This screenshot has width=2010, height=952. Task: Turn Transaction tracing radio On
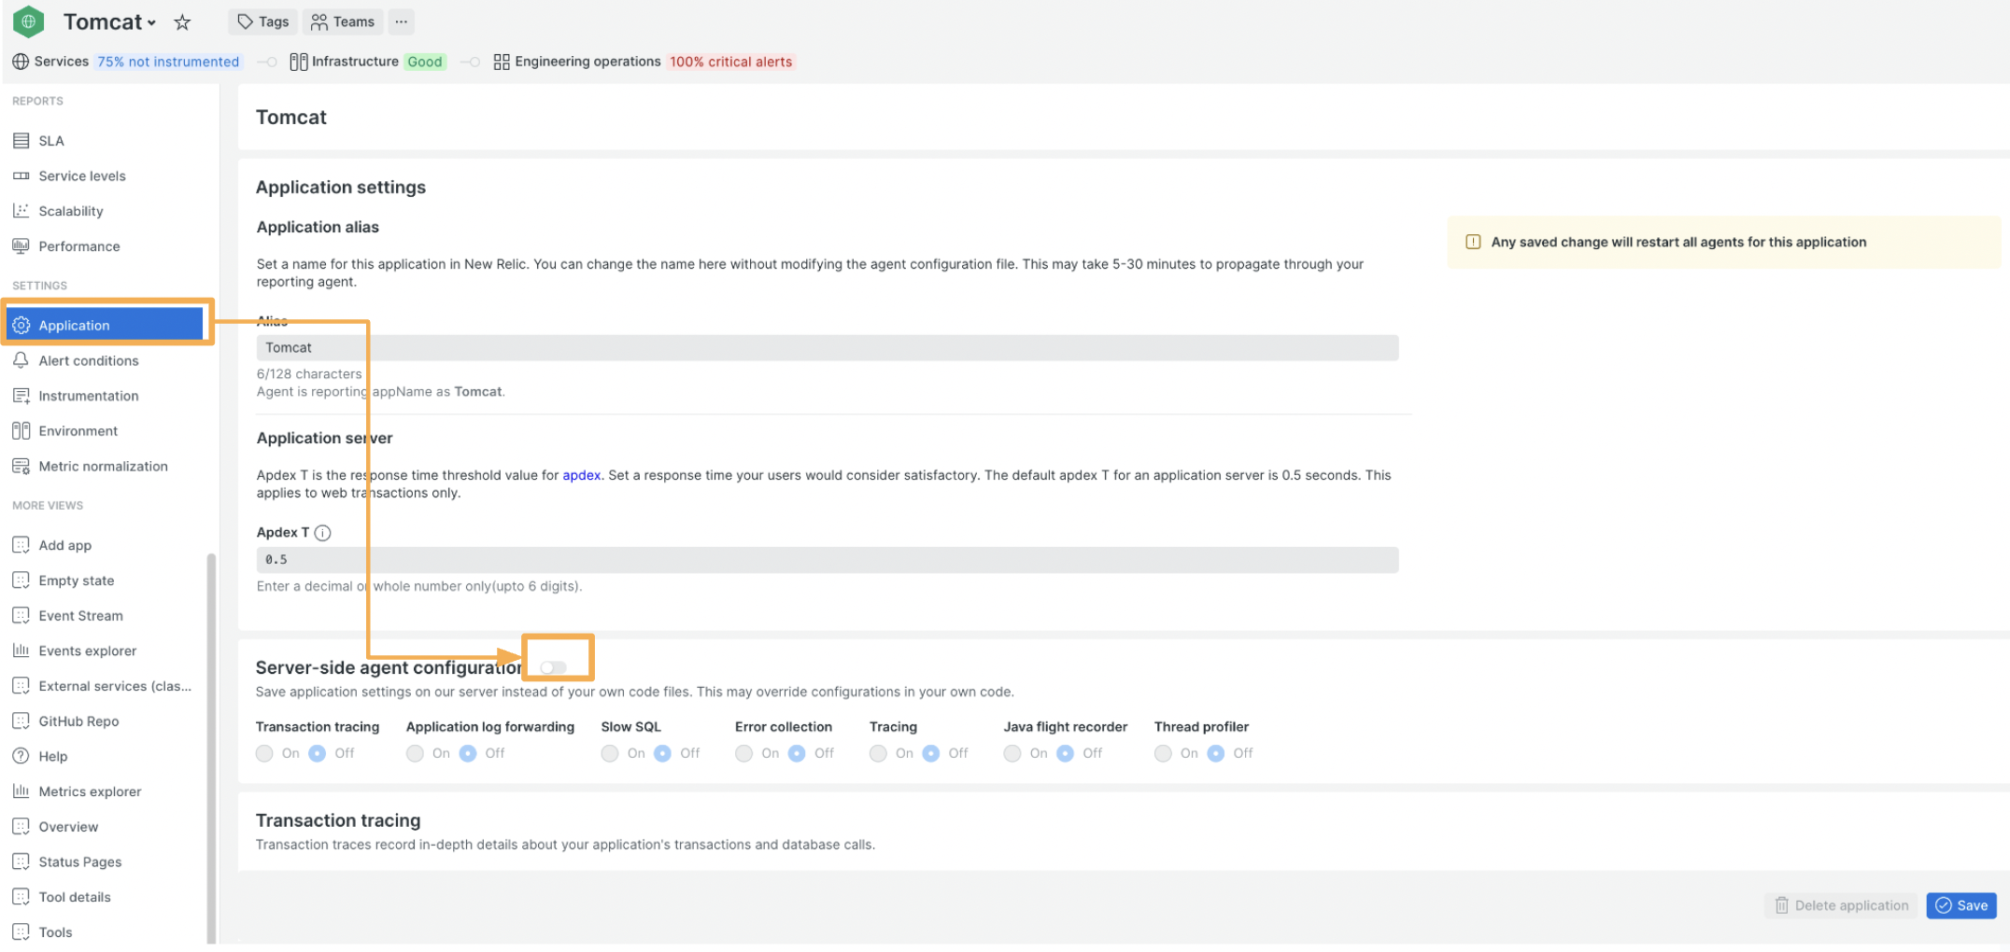tap(265, 753)
